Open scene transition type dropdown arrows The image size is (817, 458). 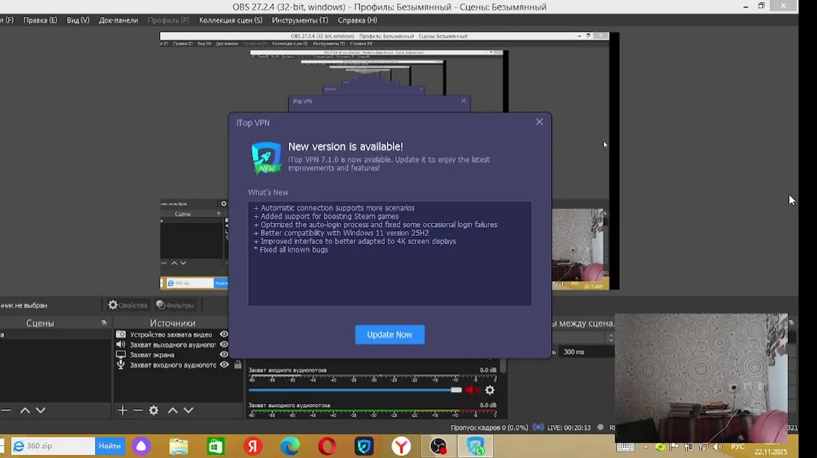611,338
